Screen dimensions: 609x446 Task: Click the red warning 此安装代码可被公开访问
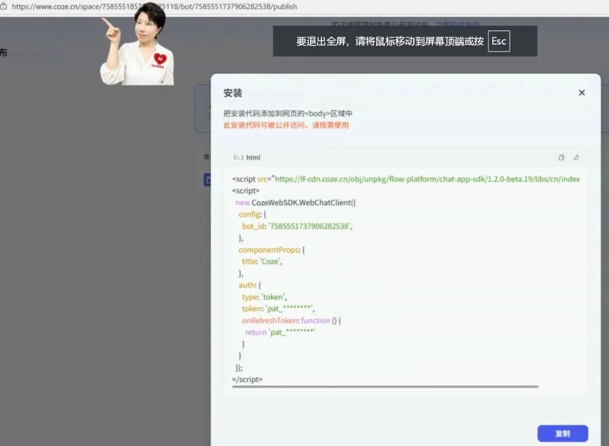[286, 125]
